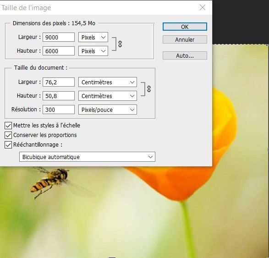The width and height of the screenshot is (269, 258).
Task: Click the Résolution field showing 300
Action: [59, 110]
